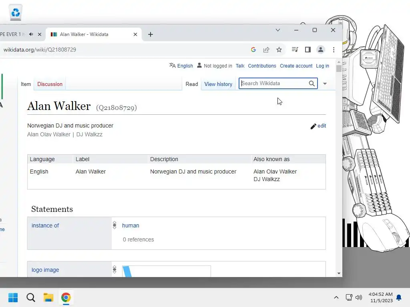Open notifications bell in taskbar
This screenshot has width=410, height=307.
[399, 297]
